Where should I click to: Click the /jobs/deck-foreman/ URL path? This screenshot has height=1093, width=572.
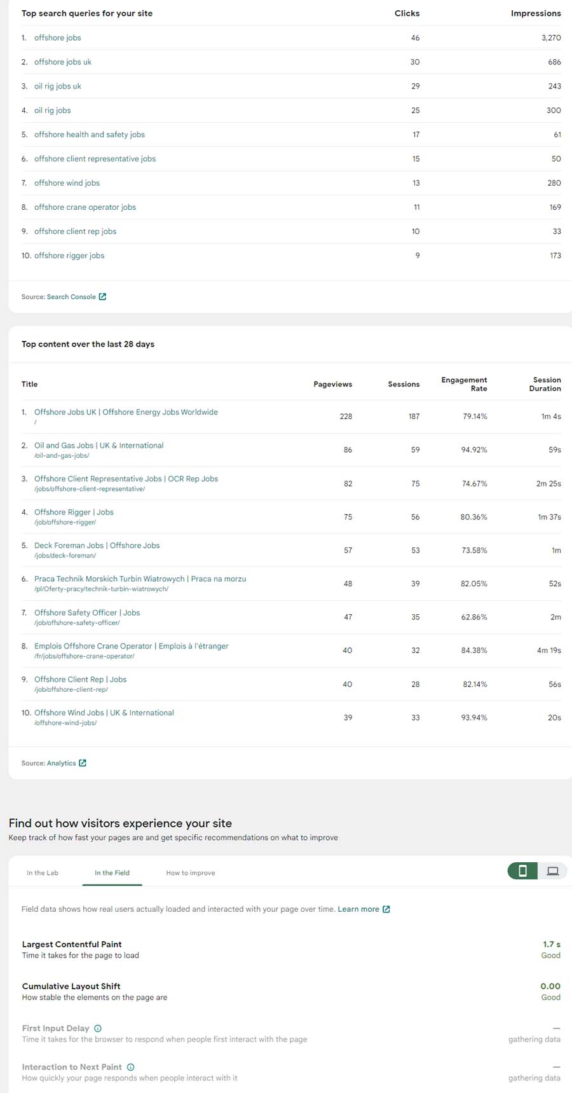(65, 555)
